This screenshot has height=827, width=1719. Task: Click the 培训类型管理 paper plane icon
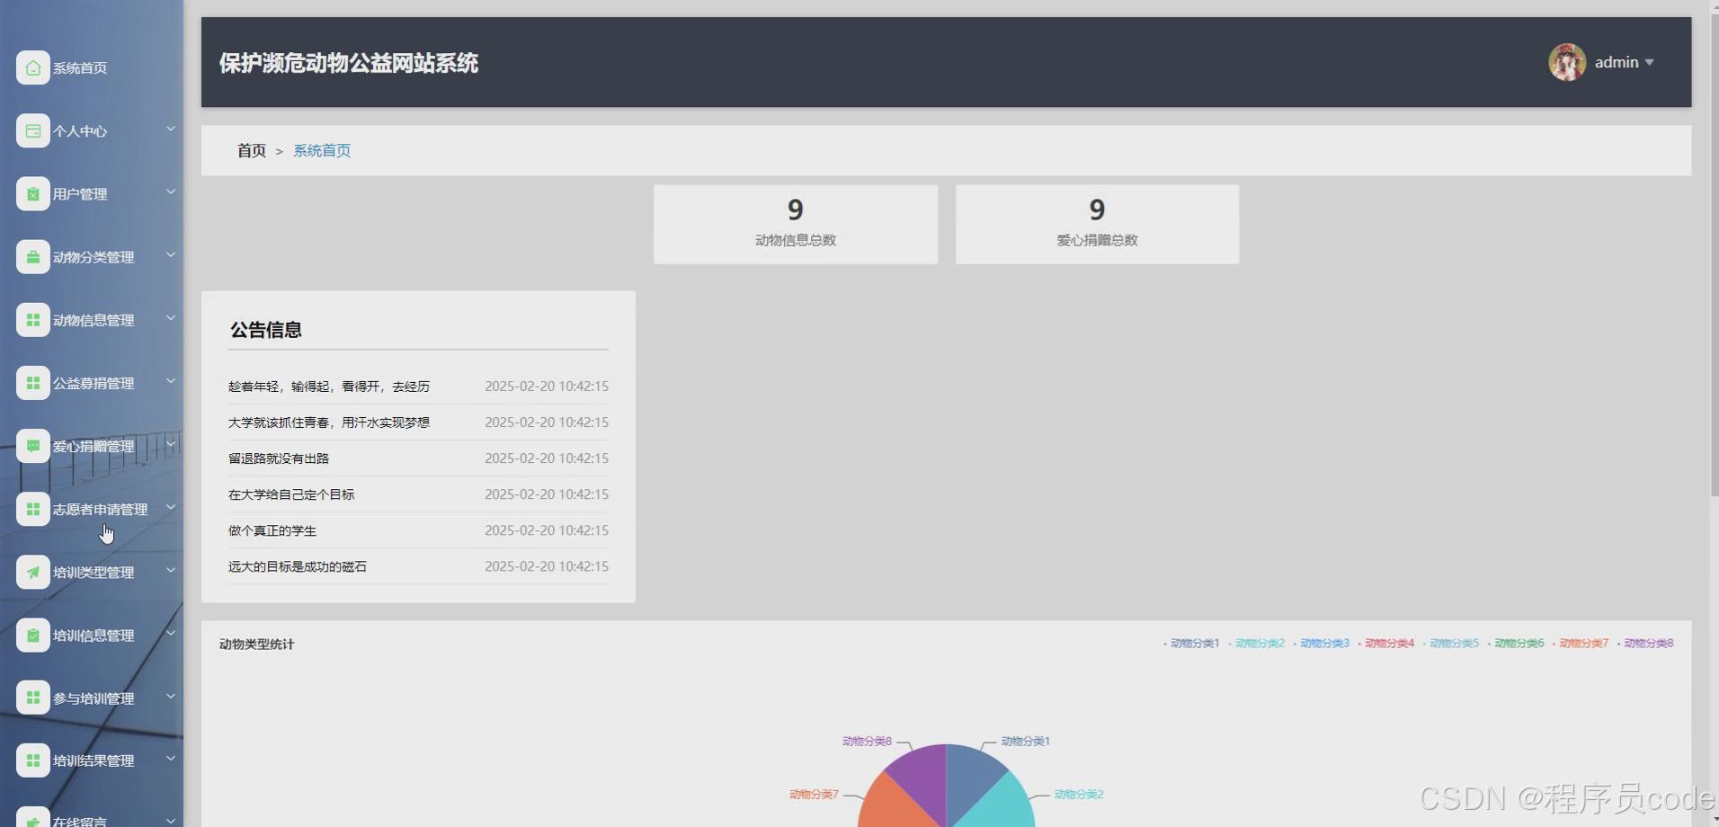(x=33, y=572)
